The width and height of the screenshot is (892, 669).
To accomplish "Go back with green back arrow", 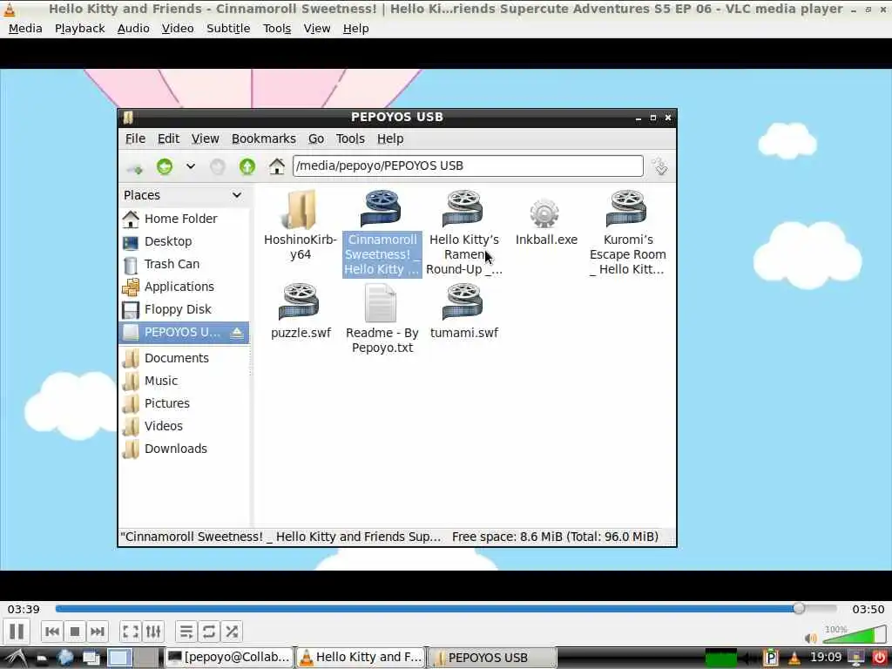I will 165,166.
